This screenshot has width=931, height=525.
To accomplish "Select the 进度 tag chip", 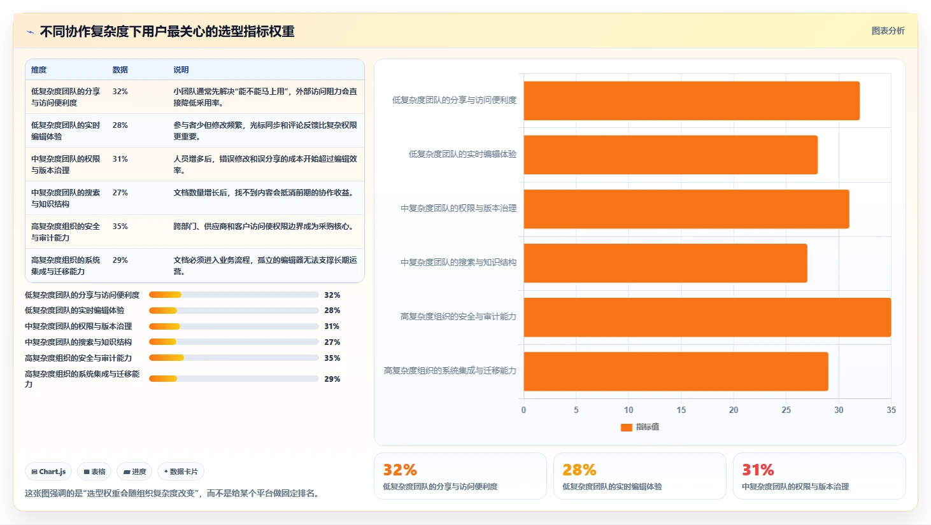I will click(134, 472).
